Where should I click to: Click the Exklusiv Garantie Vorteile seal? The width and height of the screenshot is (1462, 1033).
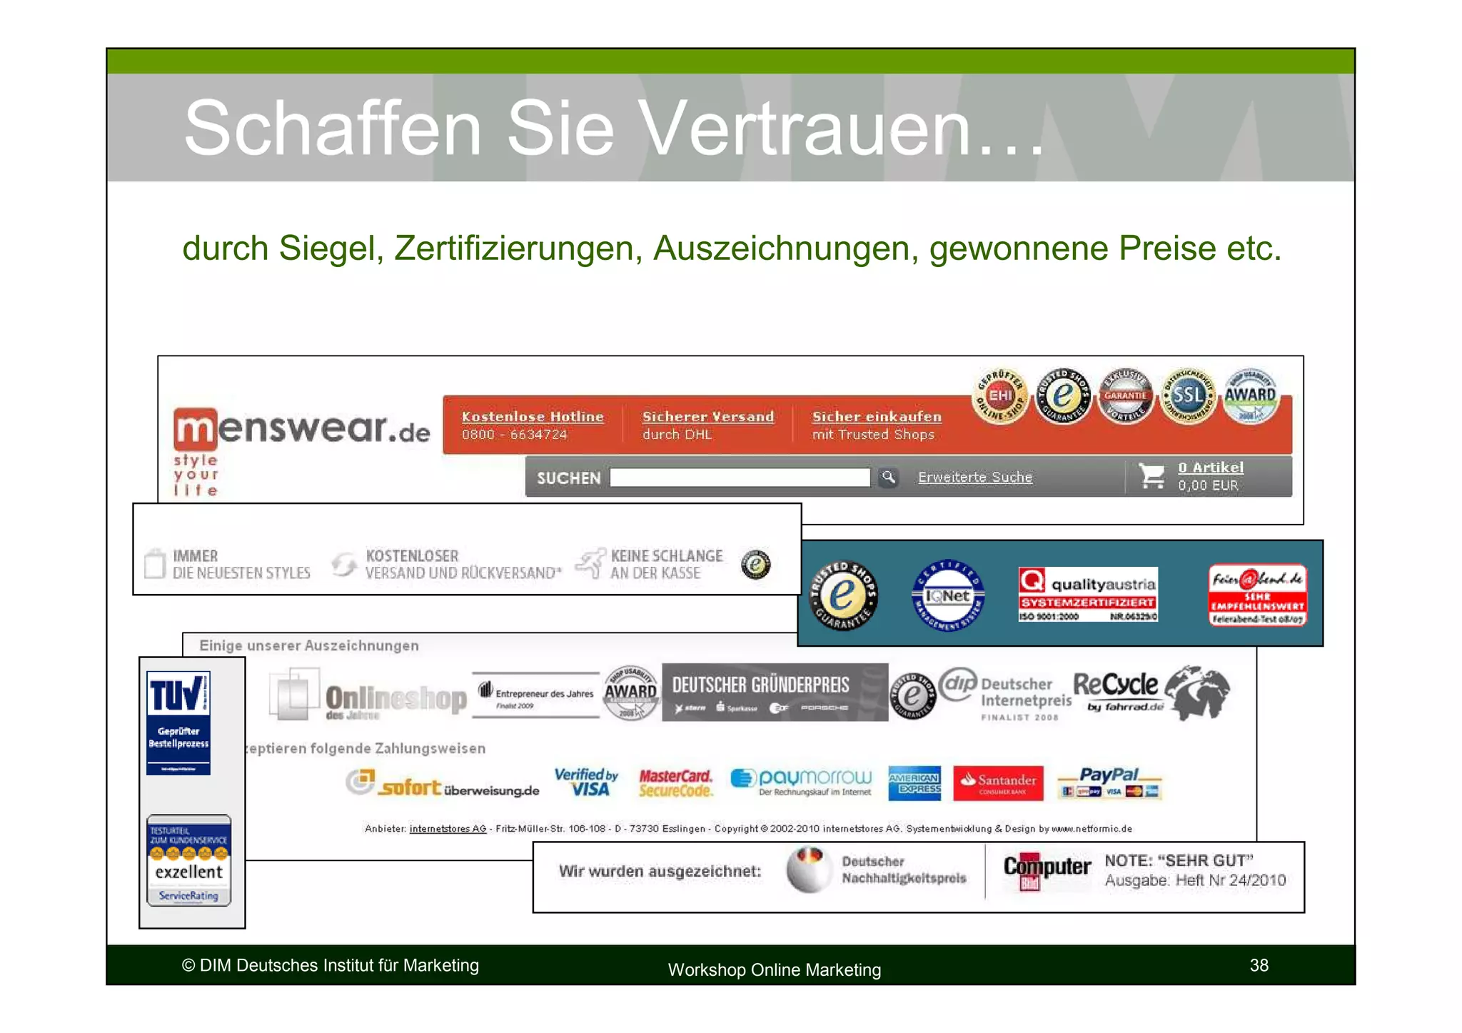click(x=1126, y=396)
